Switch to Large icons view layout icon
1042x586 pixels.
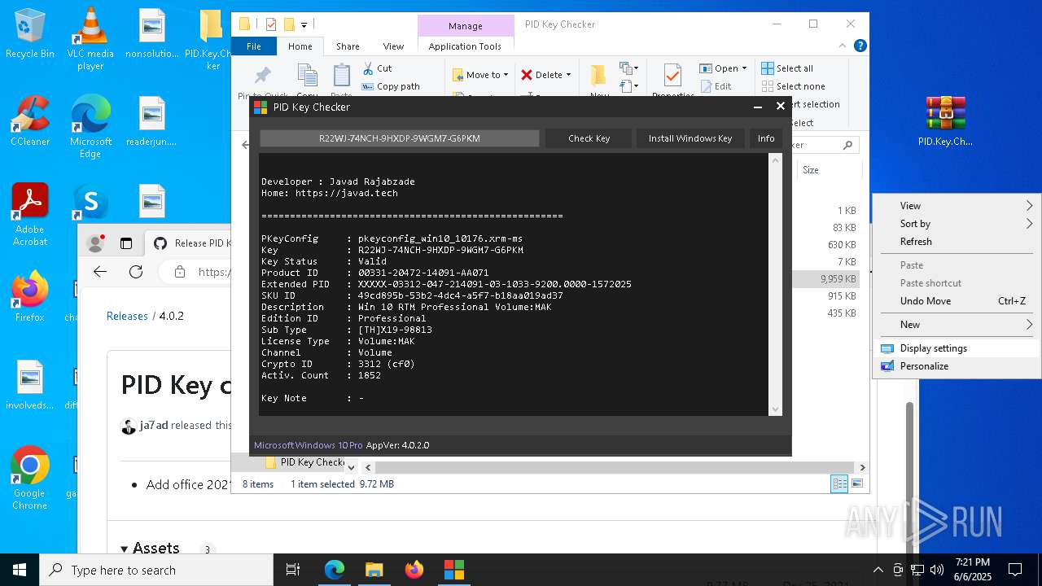856,484
